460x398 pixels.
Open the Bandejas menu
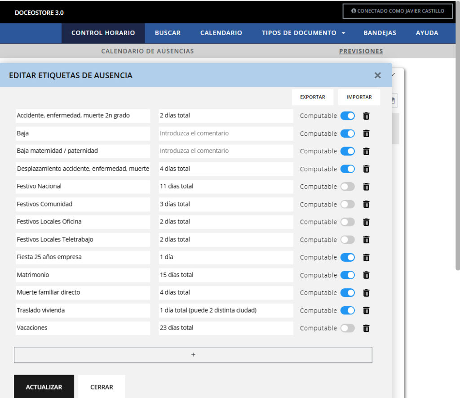click(380, 33)
